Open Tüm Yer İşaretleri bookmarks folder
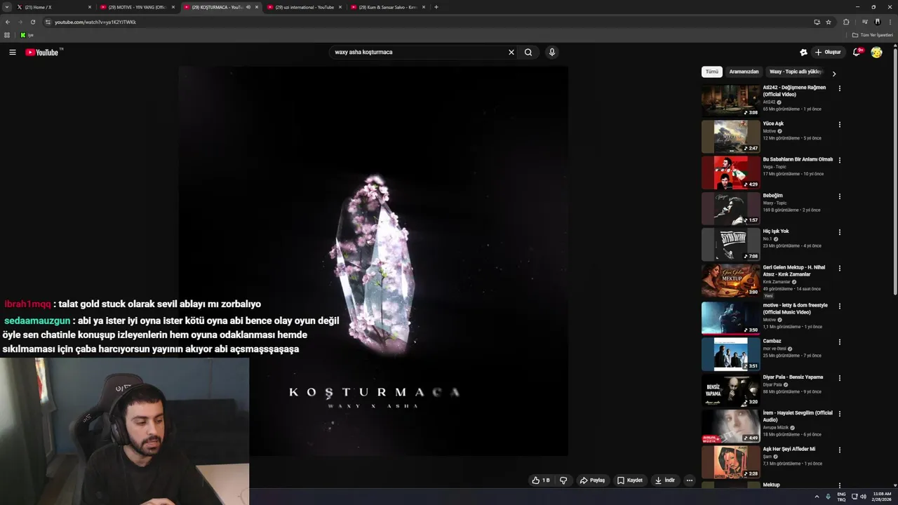This screenshot has height=505, width=898. click(873, 35)
